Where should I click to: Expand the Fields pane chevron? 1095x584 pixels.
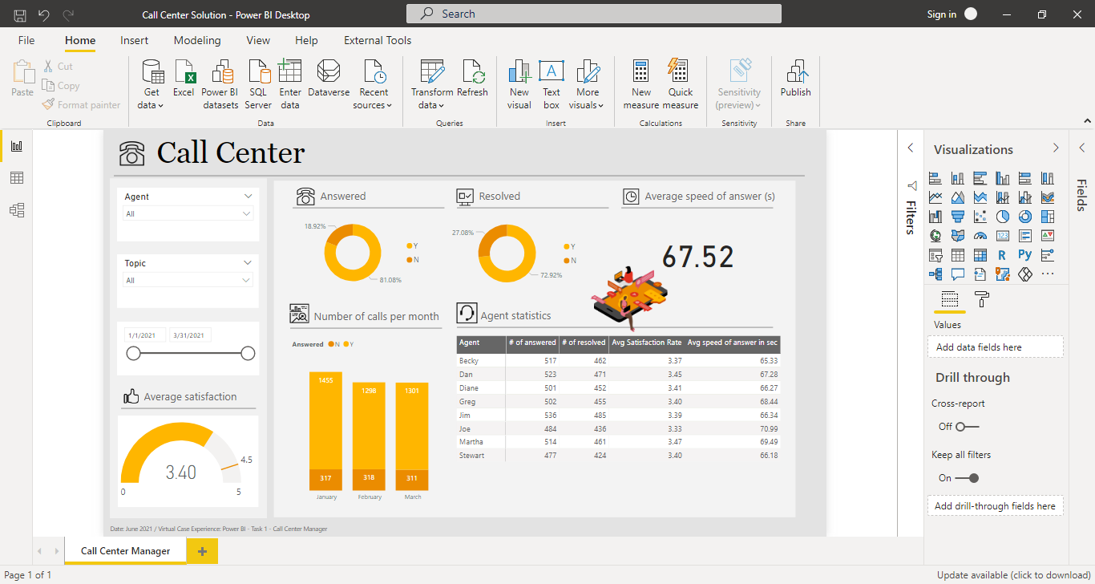click(x=1081, y=148)
